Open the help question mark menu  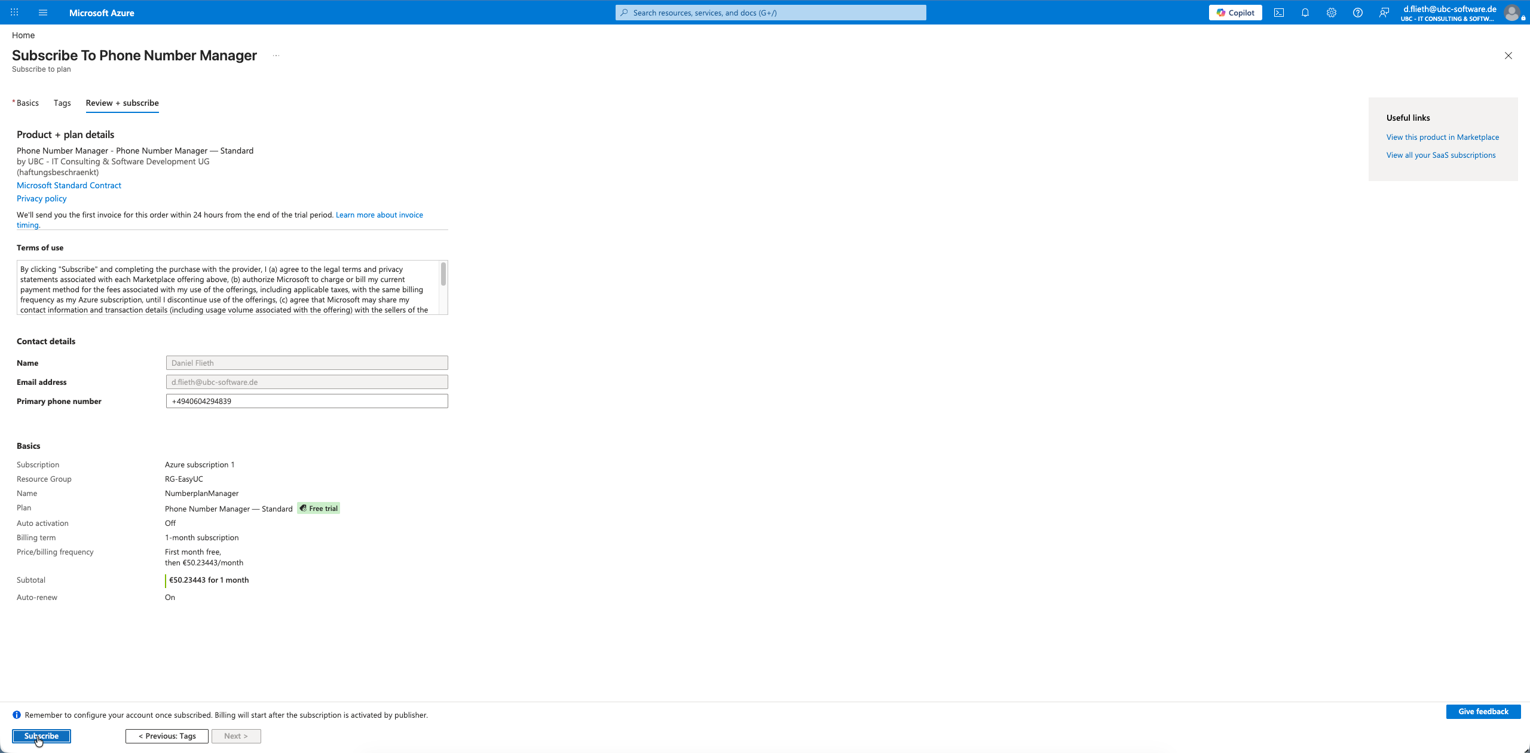tap(1358, 13)
